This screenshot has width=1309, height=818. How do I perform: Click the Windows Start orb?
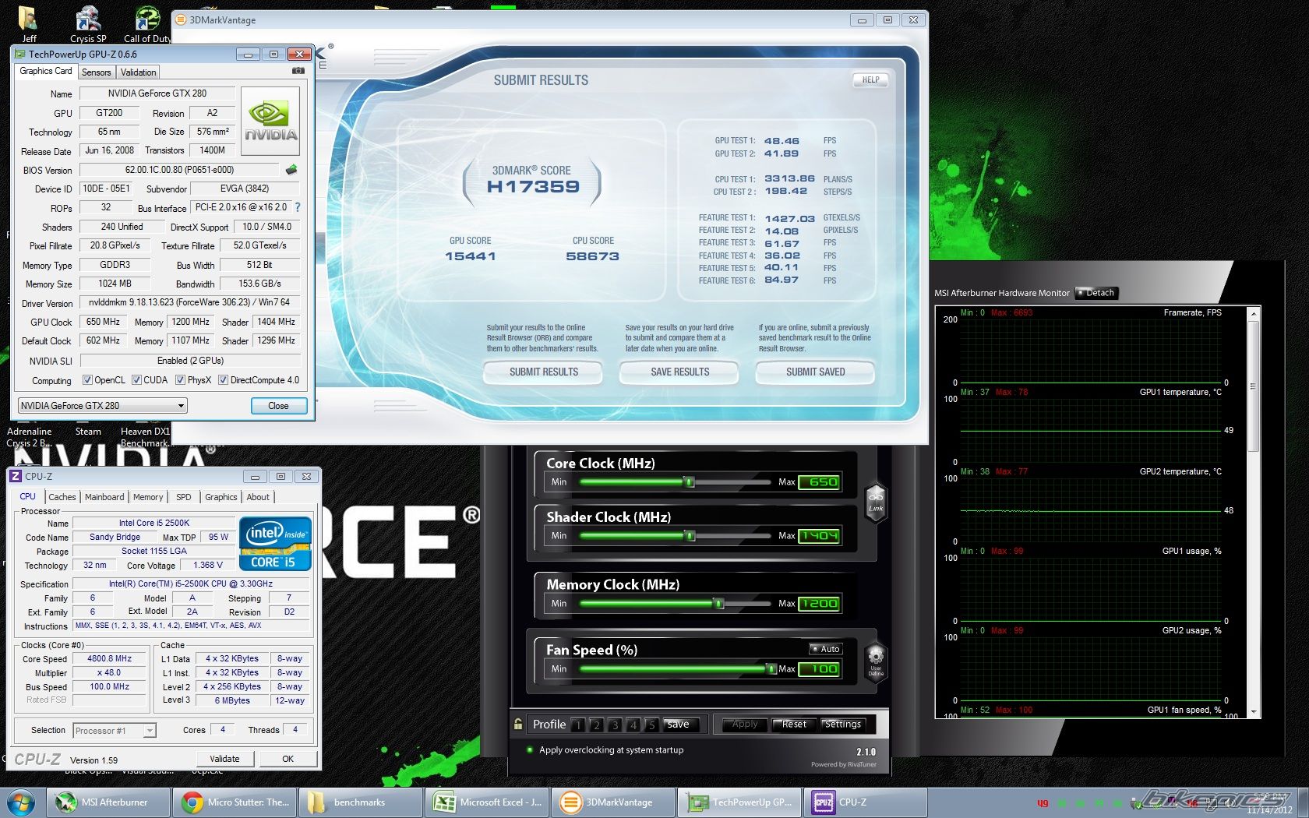21,802
